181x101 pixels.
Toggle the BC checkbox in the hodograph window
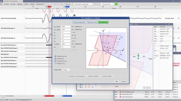[80, 85]
